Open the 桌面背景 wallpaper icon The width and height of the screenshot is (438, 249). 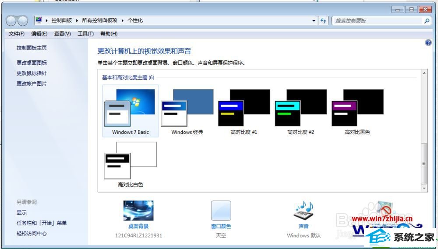tap(138, 211)
